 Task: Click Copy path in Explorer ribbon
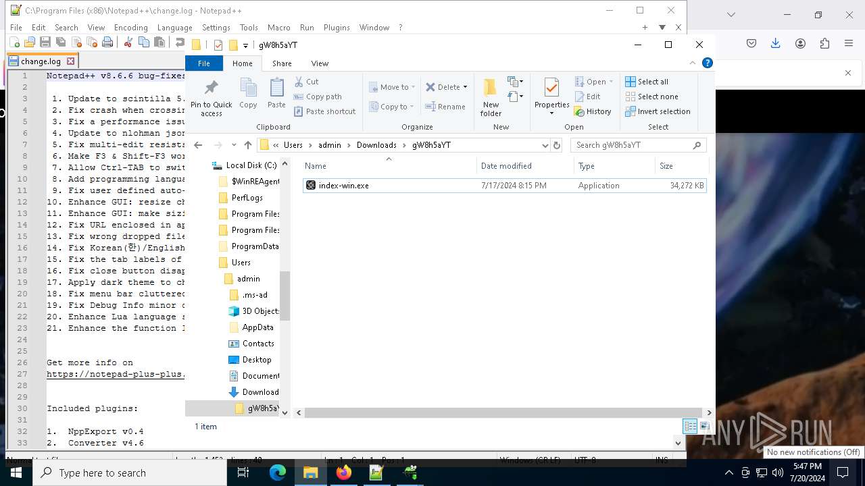(x=318, y=97)
